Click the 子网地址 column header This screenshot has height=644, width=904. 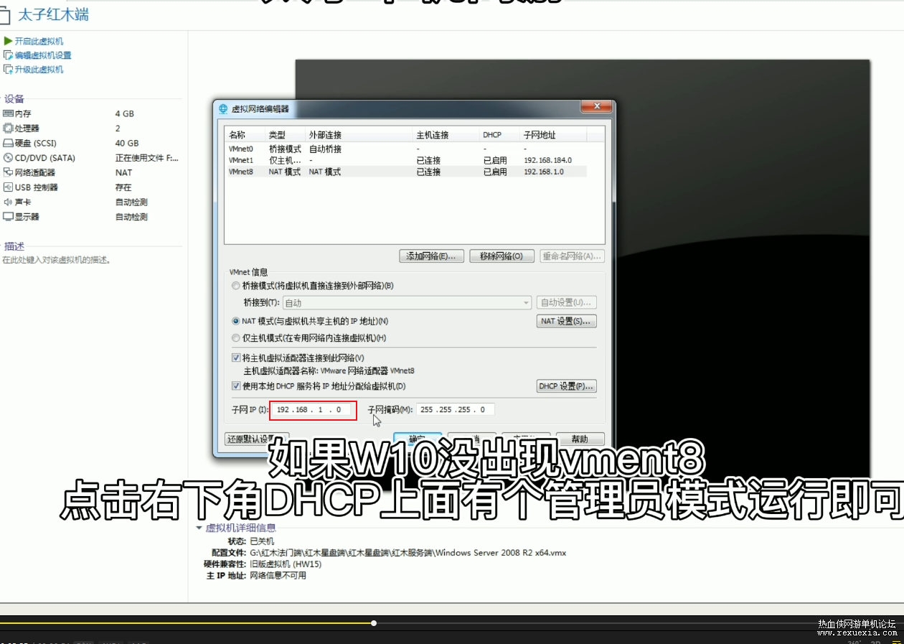pyautogui.click(x=553, y=135)
